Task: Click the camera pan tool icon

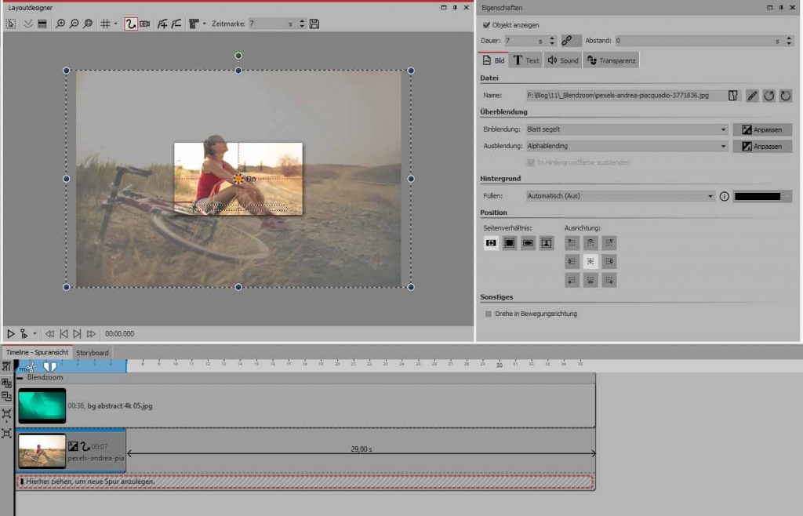Action: tap(145, 24)
